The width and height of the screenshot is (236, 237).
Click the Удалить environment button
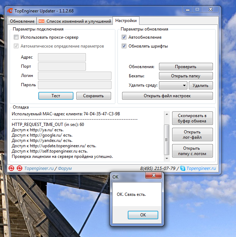(x=201, y=86)
